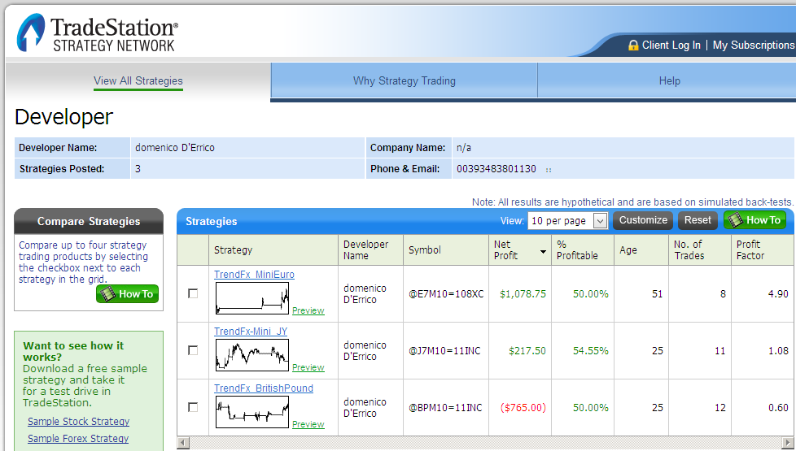Click the Customize columns button
796x451 pixels.
[643, 220]
